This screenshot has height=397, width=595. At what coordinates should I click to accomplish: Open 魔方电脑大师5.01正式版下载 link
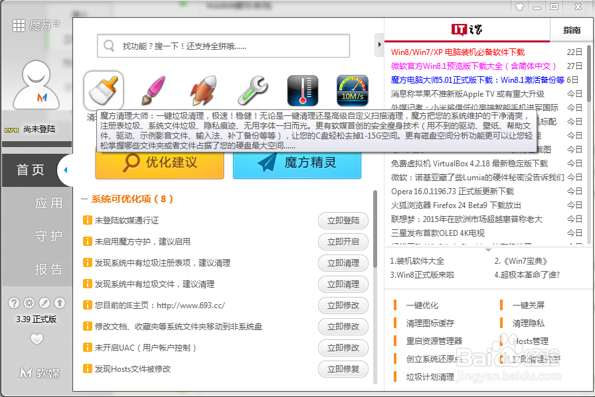click(x=477, y=80)
